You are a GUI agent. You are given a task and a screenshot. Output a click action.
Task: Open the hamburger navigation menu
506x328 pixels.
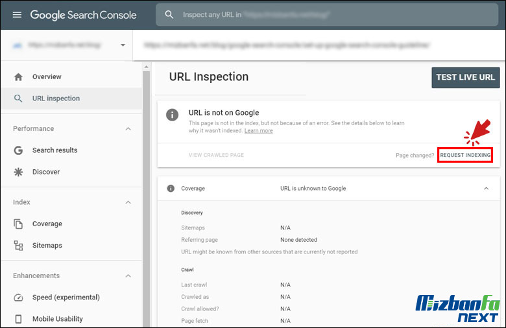(x=17, y=15)
